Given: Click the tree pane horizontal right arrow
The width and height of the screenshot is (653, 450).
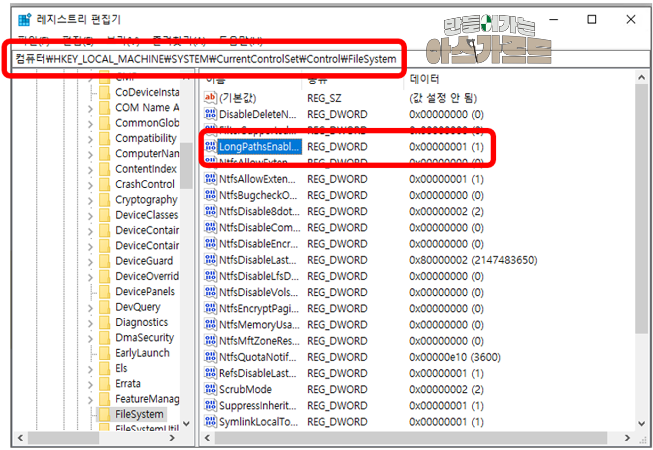Looking at the screenshot, I should (172, 438).
